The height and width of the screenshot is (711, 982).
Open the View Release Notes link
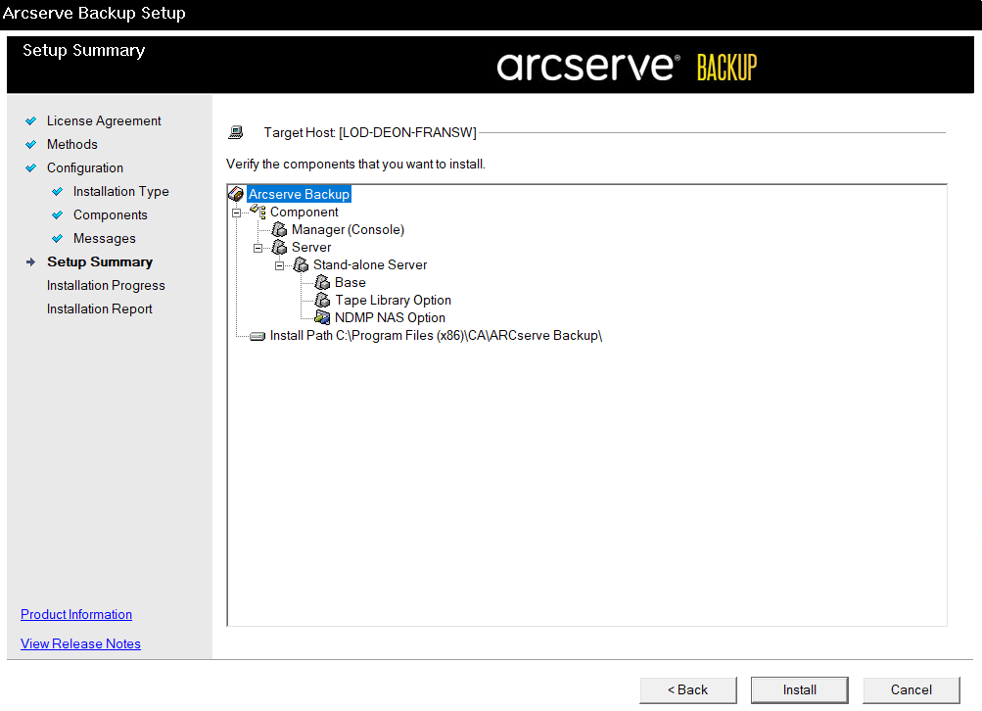tap(80, 643)
